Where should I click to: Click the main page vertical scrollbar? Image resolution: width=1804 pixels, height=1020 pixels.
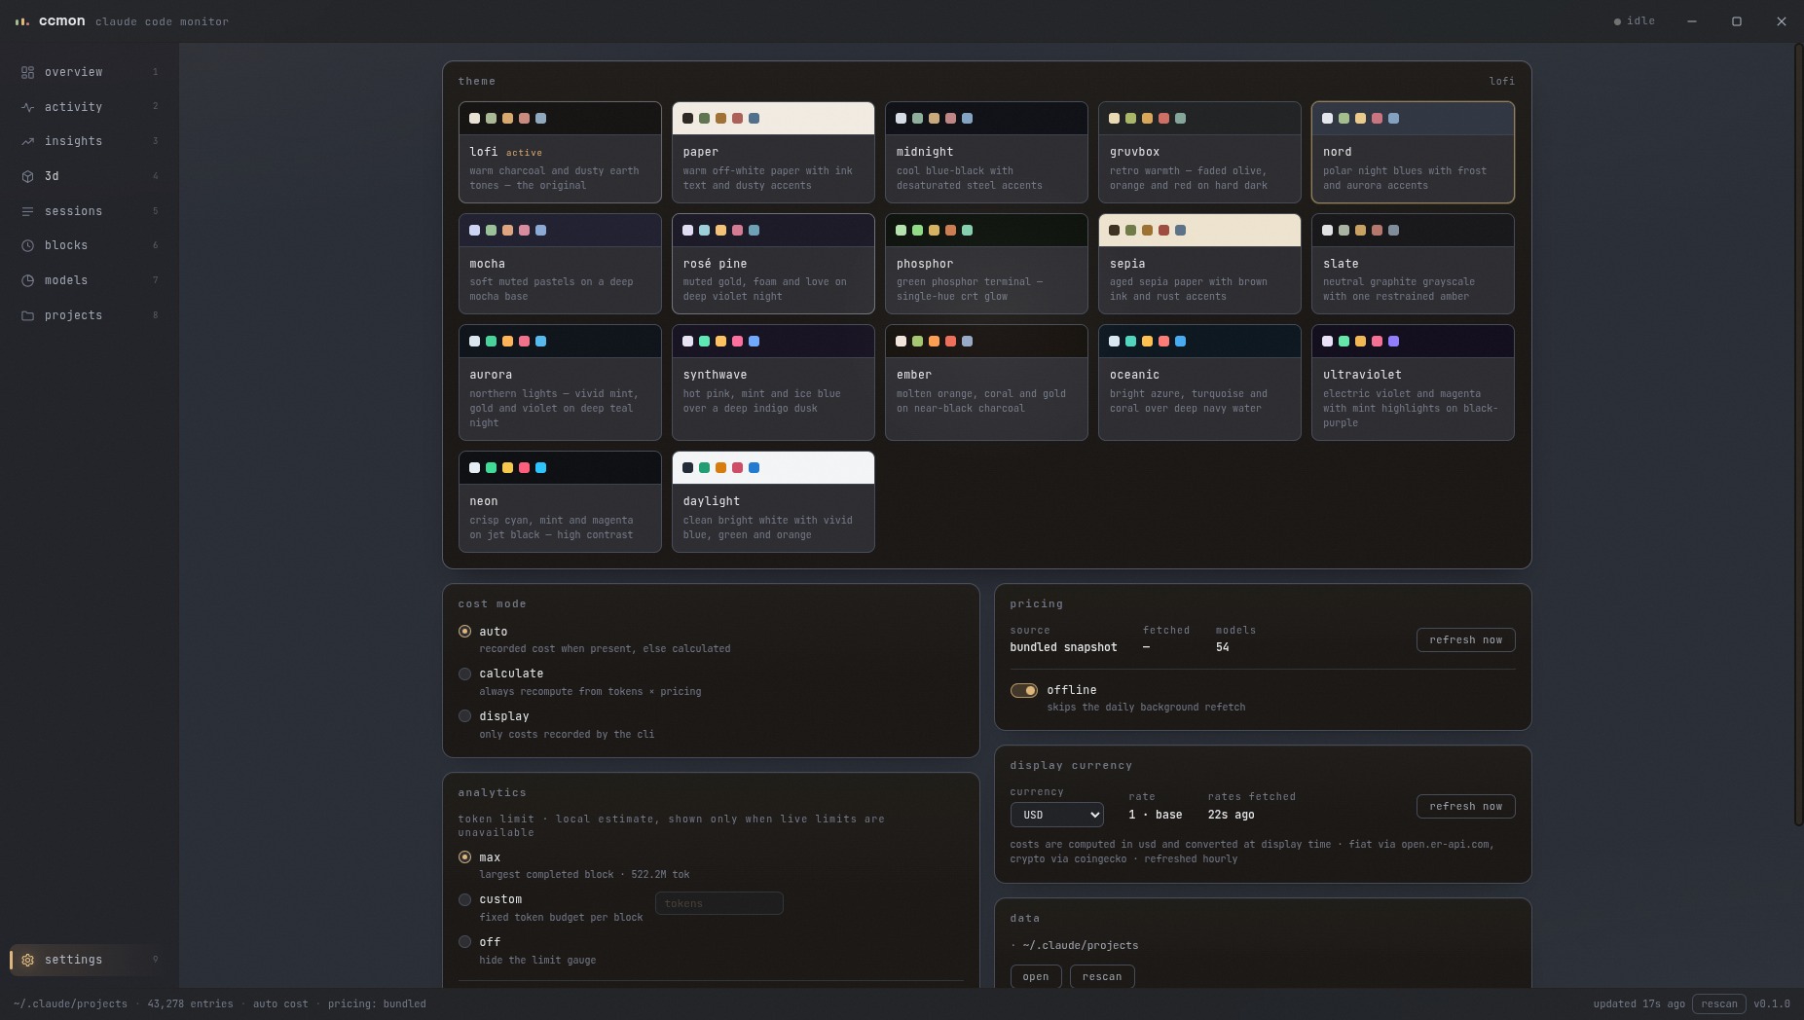point(1798,436)
